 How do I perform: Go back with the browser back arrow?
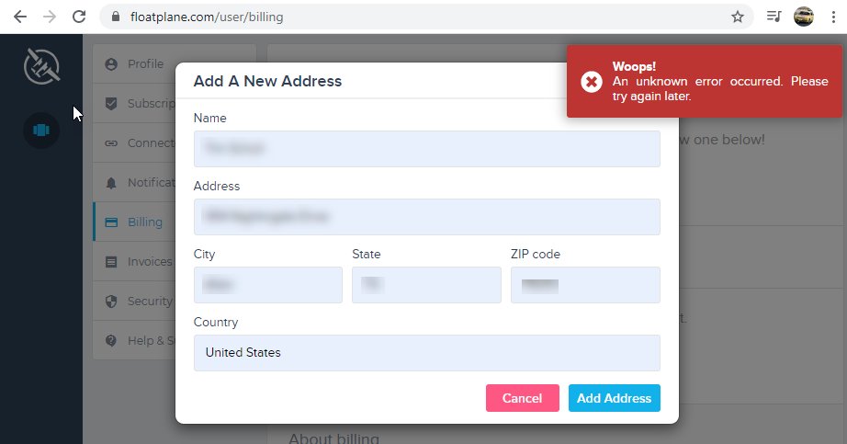click(20, 17)
